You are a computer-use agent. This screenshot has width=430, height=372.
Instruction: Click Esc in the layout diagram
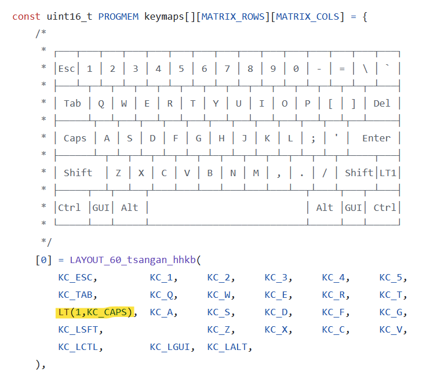click(x=67, y=68)
